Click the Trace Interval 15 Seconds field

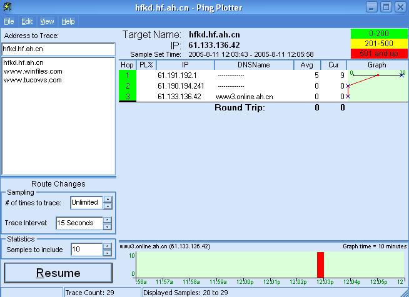[x=78, y=223]
